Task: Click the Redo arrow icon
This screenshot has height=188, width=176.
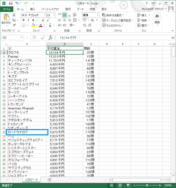Action: point(26,3)
